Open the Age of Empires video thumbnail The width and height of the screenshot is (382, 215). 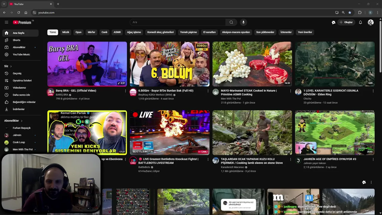(x=335, y=133)
